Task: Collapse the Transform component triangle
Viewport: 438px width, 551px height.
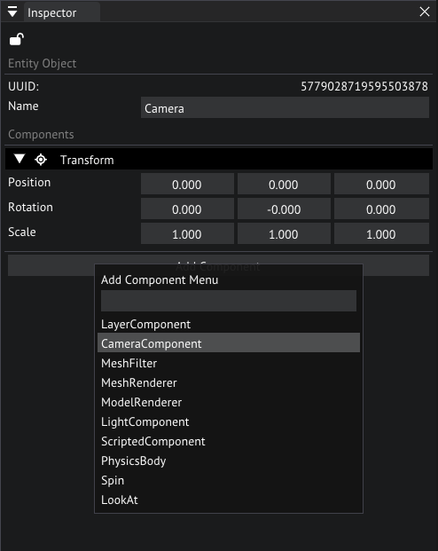Action: point(20,159)
